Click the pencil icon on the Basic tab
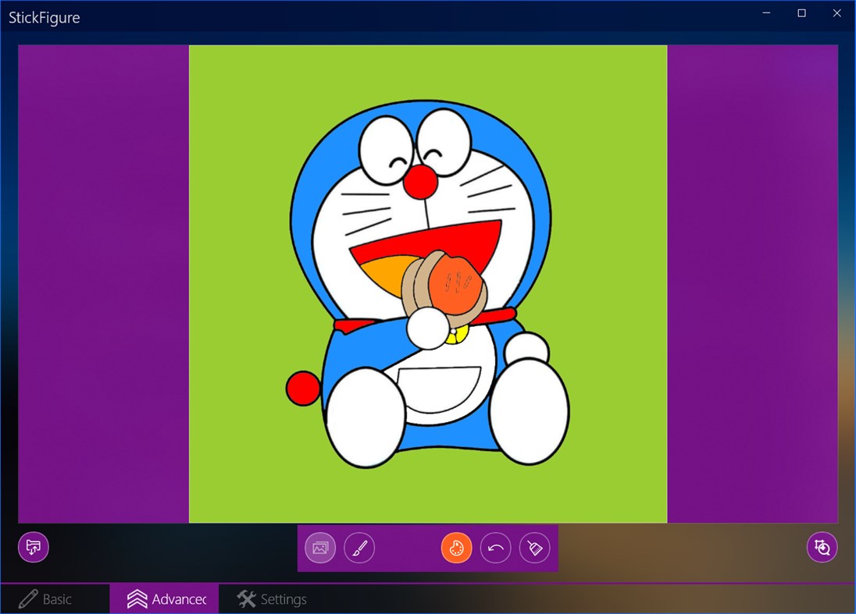Viewport: 856px width, 614px height. coord(29,599)
